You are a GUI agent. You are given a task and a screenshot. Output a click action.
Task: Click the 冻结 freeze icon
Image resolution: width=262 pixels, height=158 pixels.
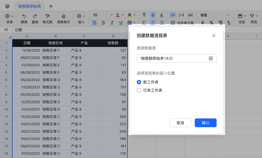(240, 16)
